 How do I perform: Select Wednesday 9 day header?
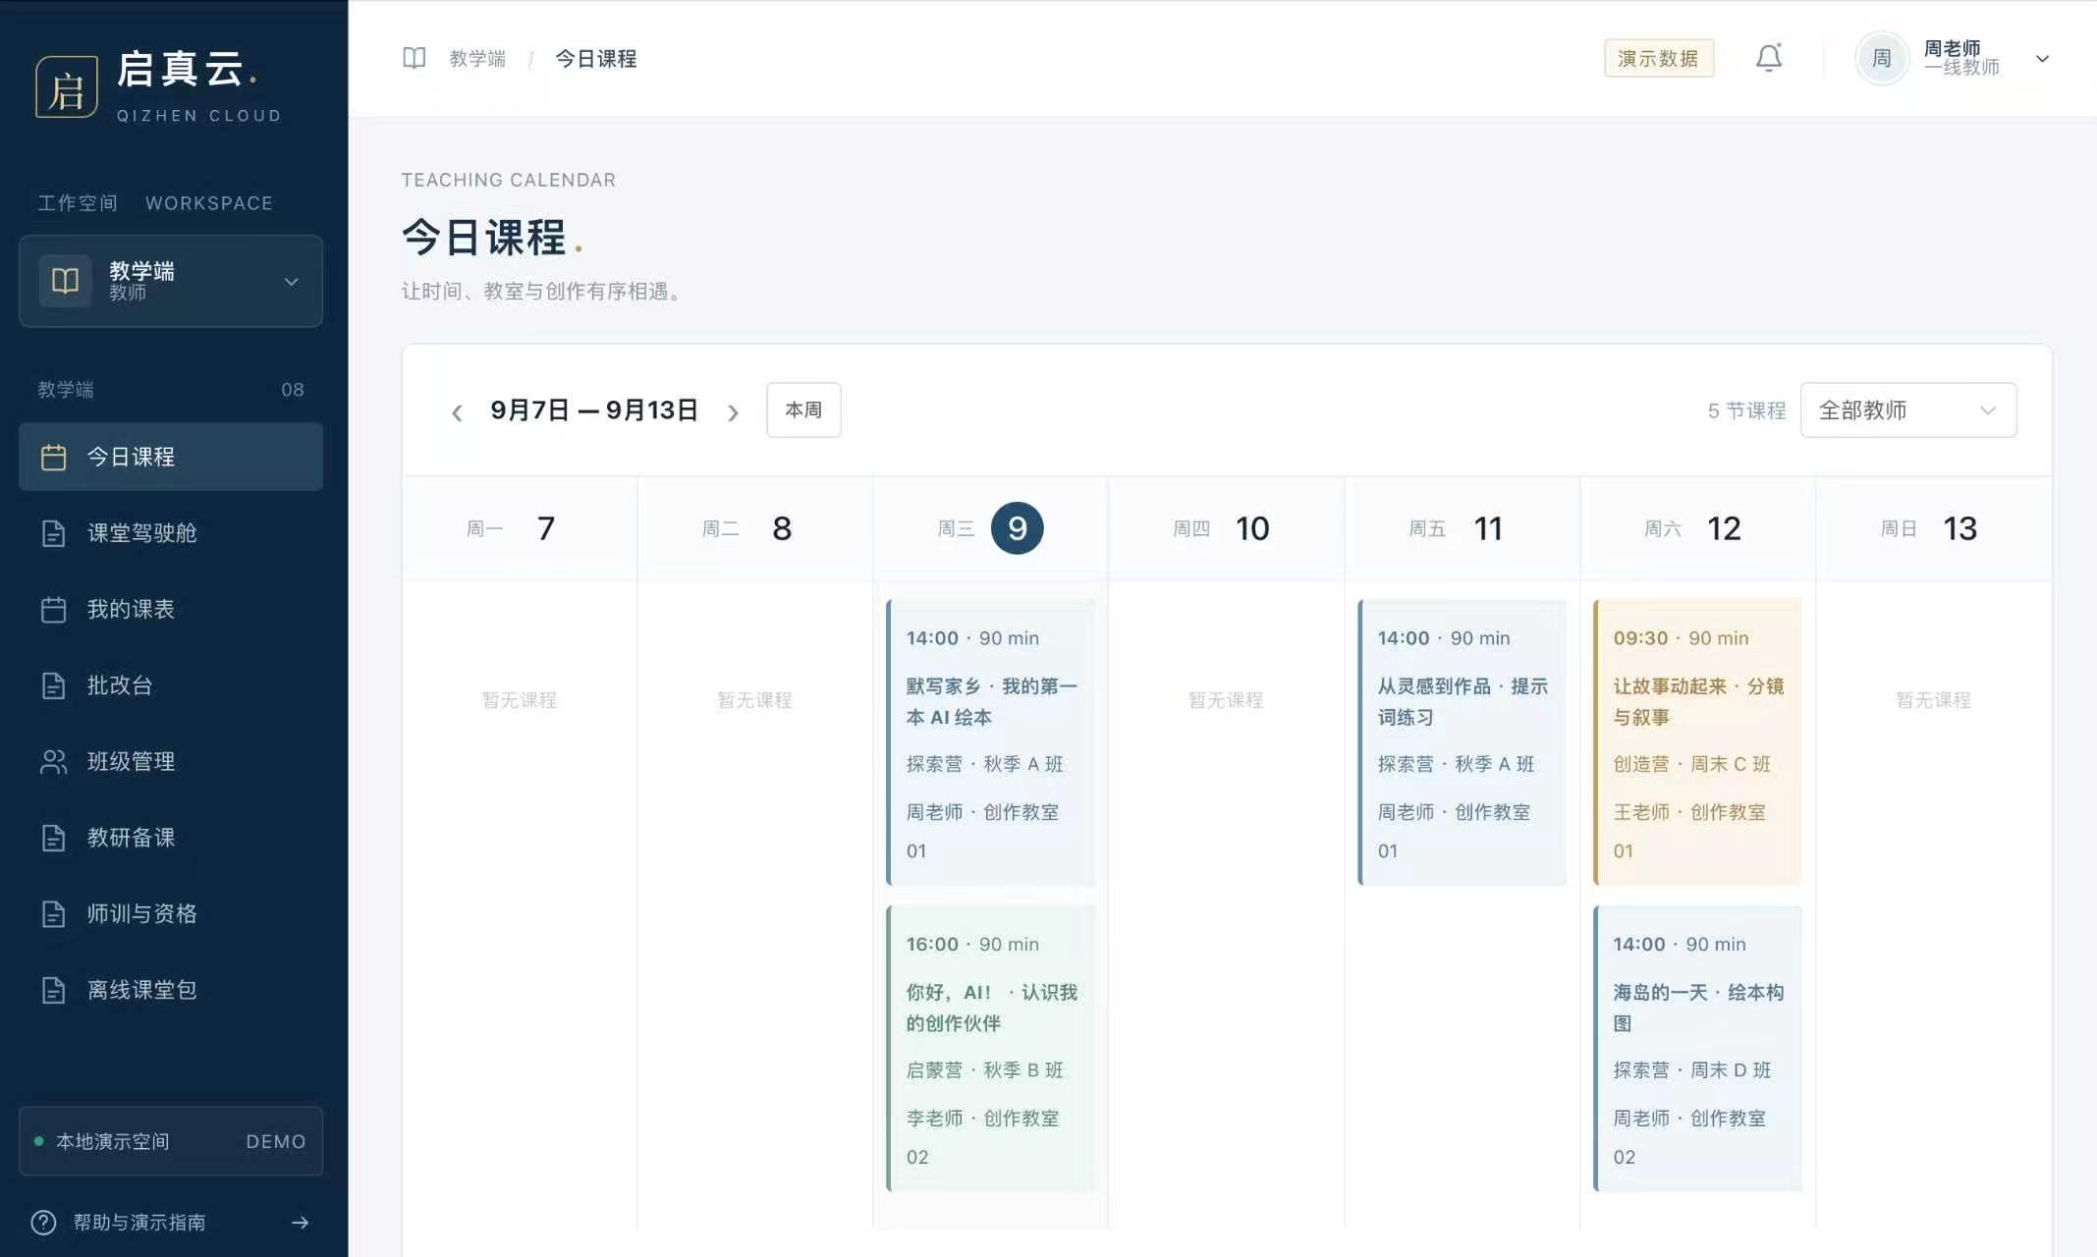[x=990, y=528]
